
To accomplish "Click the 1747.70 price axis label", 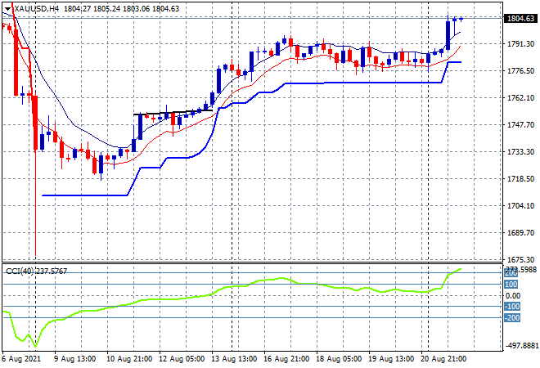I will 521,124.
